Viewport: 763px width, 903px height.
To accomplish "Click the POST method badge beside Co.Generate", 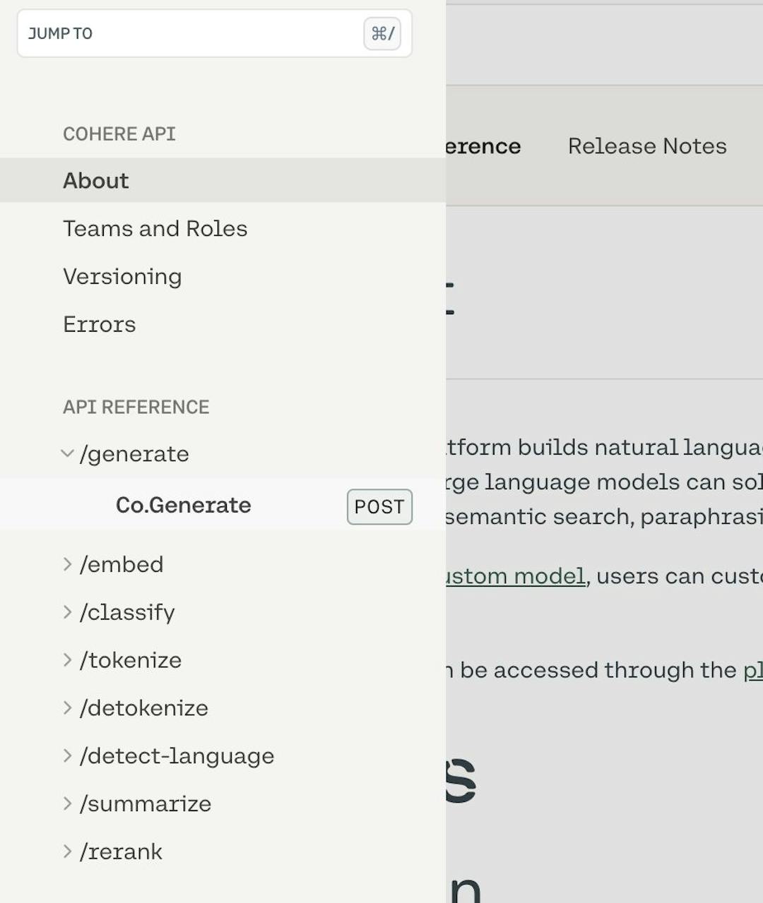I will pyautogui.click(x=379, y=506).
